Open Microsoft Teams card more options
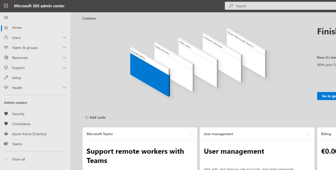The height and width of the screenshot is (170, 336). [x=191, y=134]
